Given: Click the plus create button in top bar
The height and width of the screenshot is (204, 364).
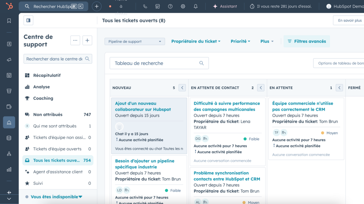Looking at the screenshot, I should 96,6.
